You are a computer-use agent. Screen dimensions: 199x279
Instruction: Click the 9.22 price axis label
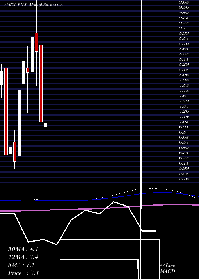pos(184,23)
